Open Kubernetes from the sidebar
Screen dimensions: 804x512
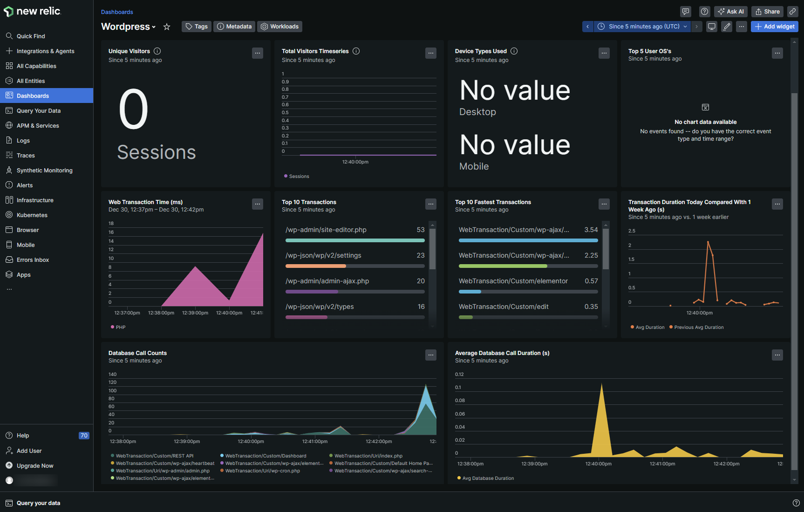click(x=31, y=215)
